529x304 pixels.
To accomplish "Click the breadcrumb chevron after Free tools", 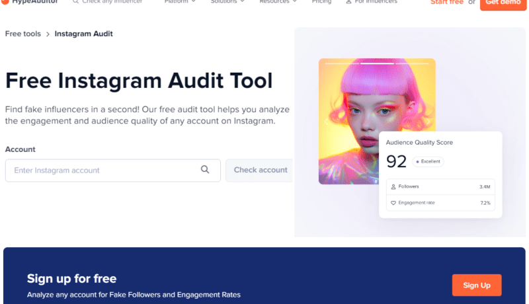I will [x=48, y=34].
